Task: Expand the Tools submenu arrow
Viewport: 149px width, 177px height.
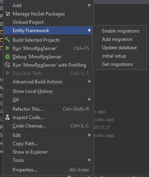Action: [90, 160]
